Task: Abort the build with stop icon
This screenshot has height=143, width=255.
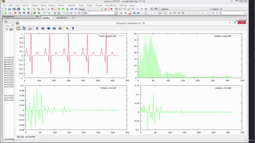Action: 76,9
